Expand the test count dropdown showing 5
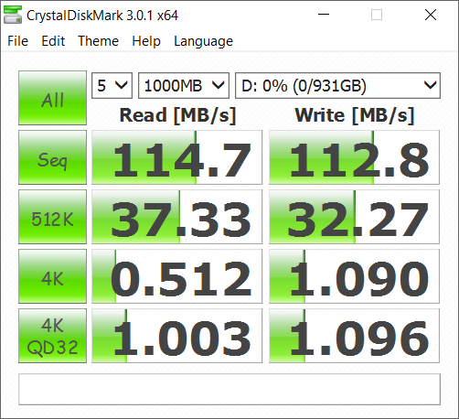Screen dimensions: 459x419 coord(112,85)
